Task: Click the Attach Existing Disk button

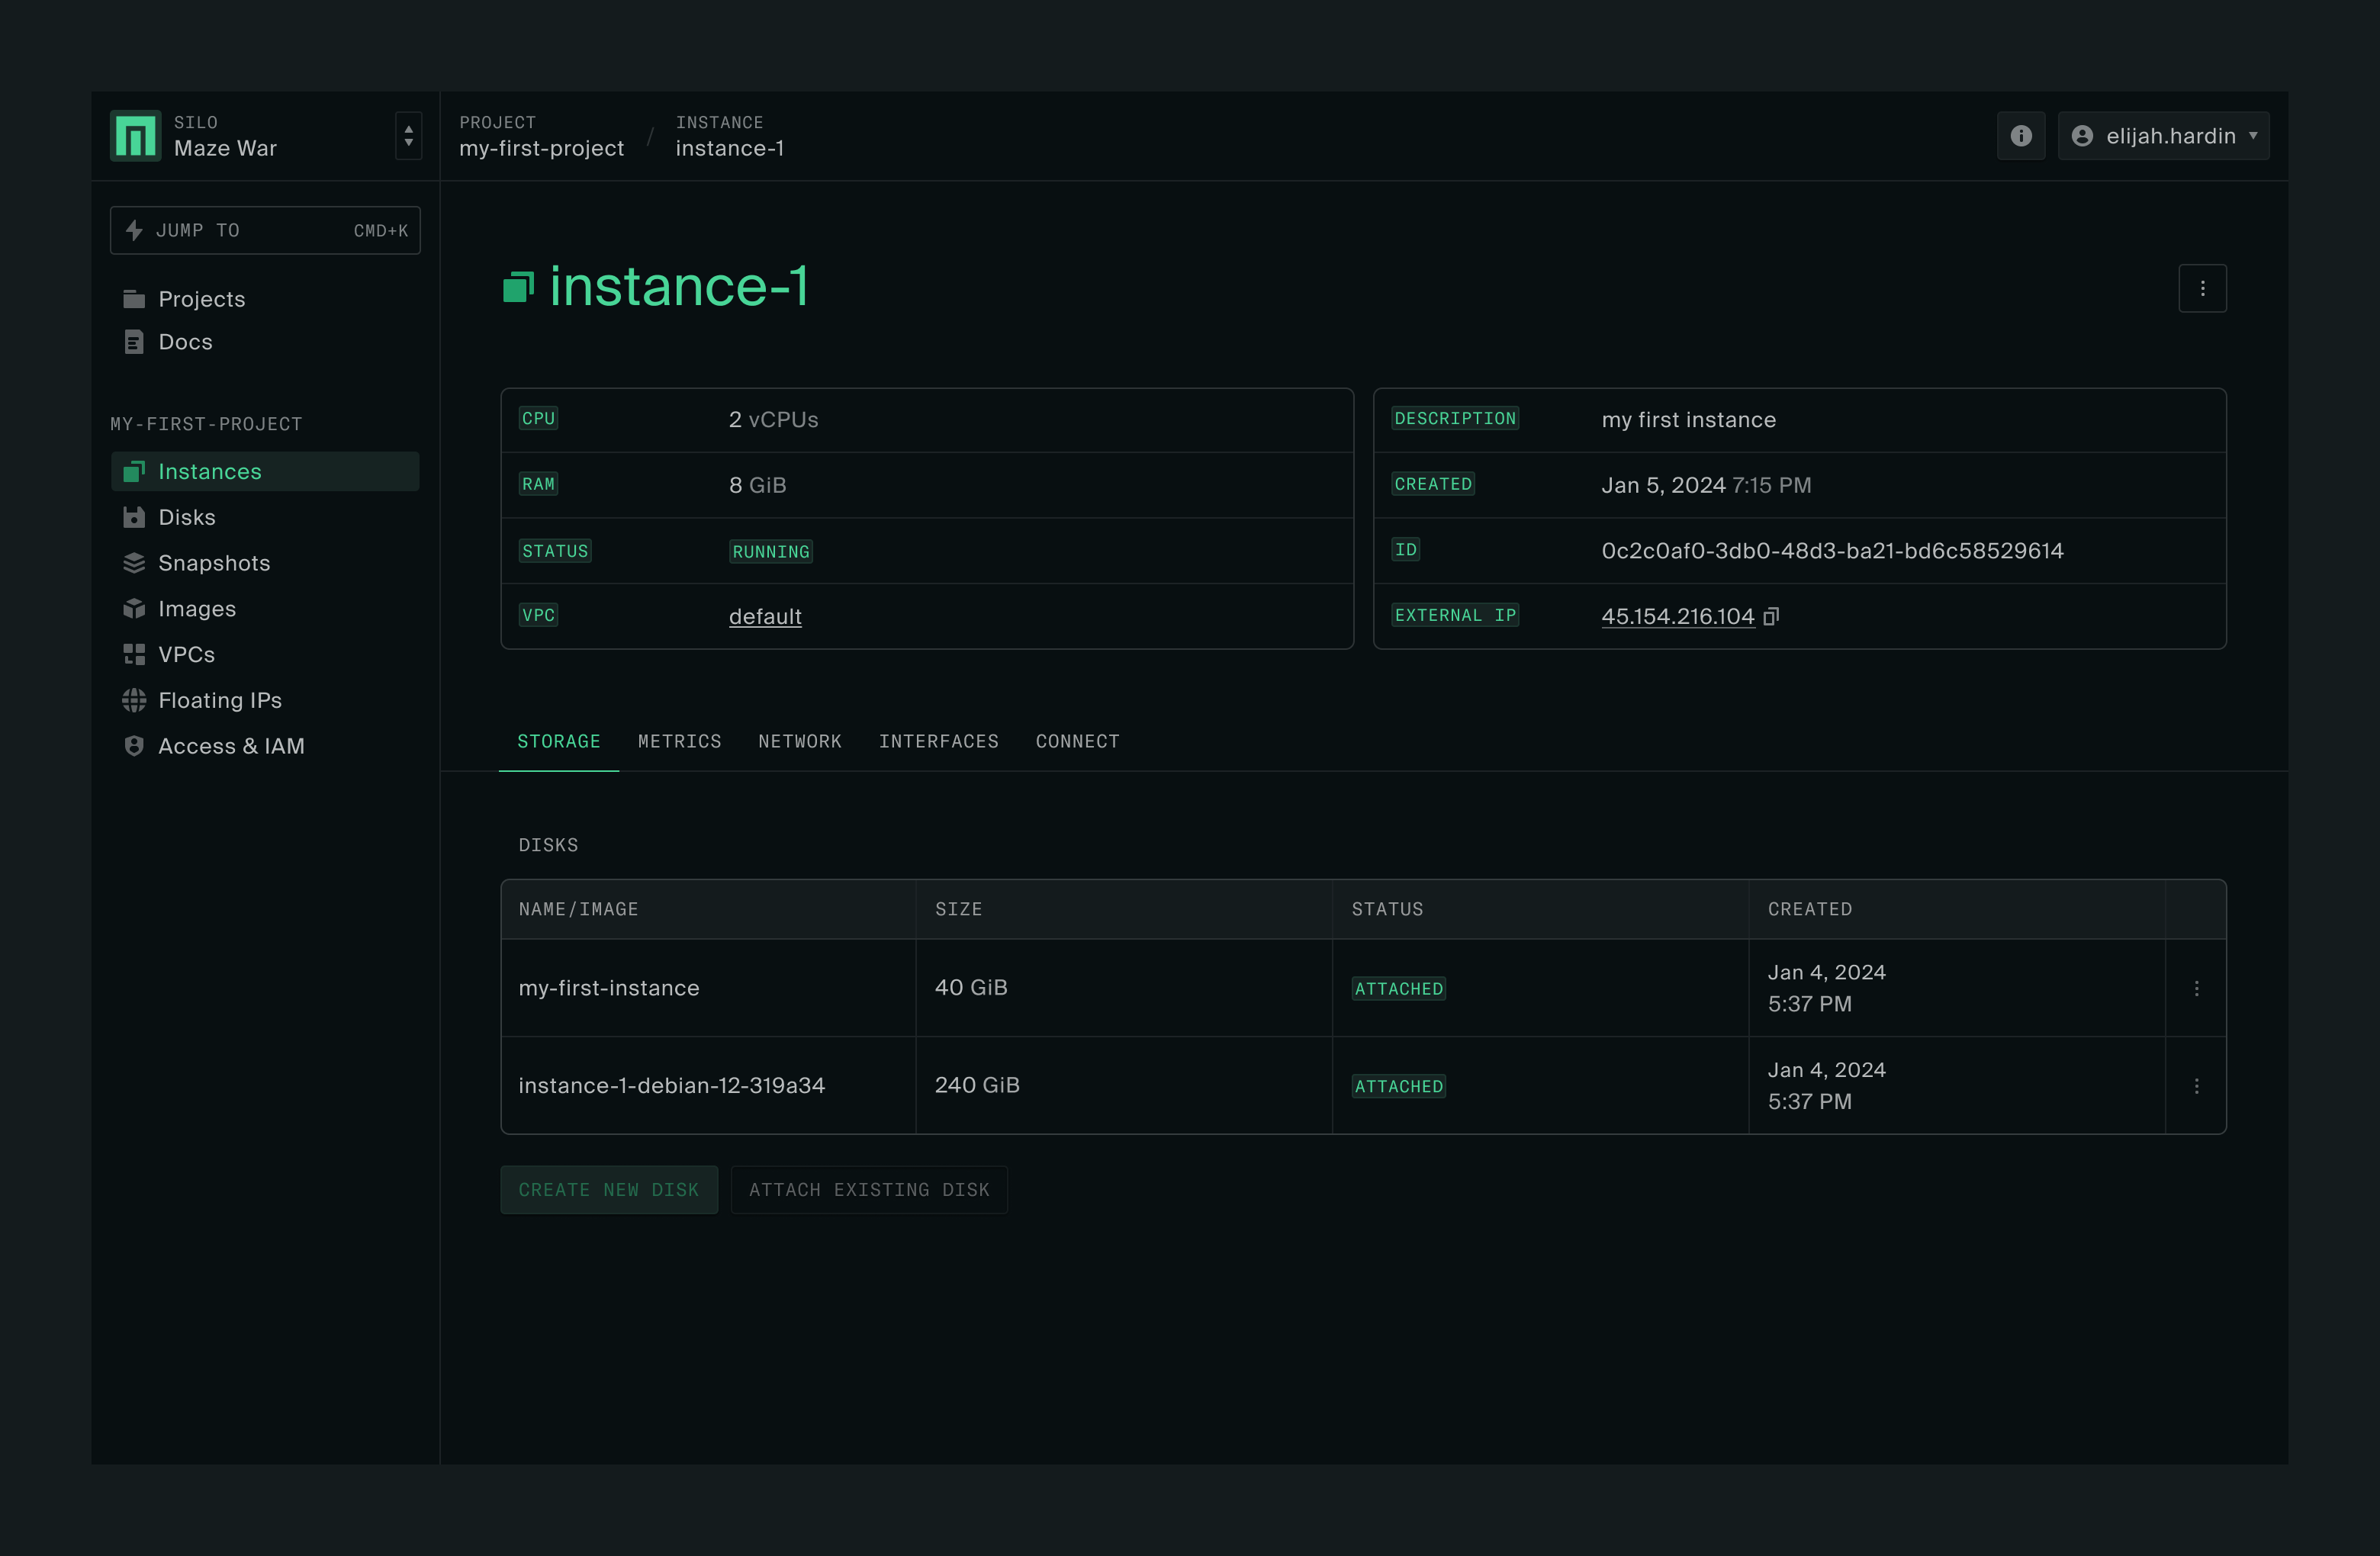Action: pyautogui.click(x=868, y=1190)
